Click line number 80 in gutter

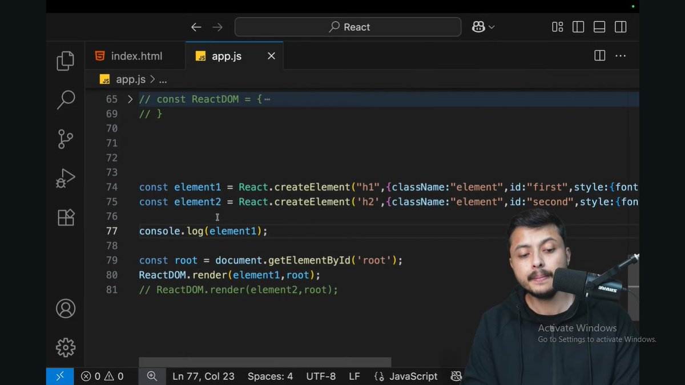[111, 275]
